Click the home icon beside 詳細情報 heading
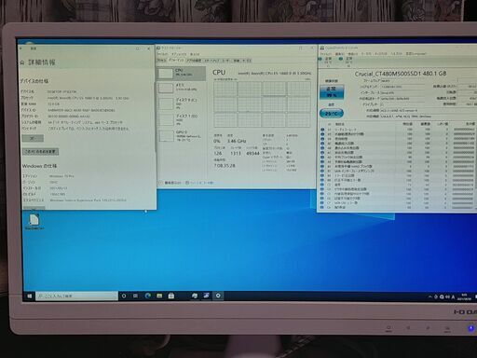 pyautogui.click(x=22, y=62)
